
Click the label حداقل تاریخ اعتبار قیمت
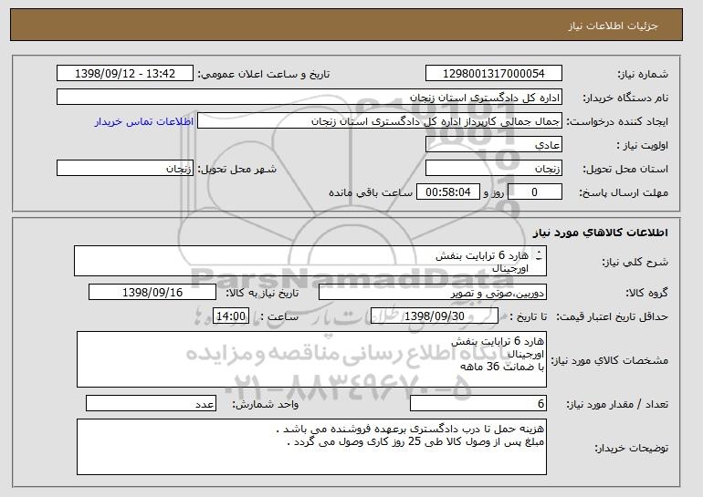tap(612, 316)
